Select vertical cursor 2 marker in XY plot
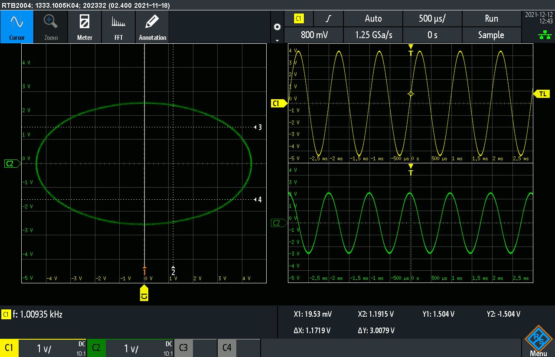This screenshot has height=357, width=555. click(173, 271)
